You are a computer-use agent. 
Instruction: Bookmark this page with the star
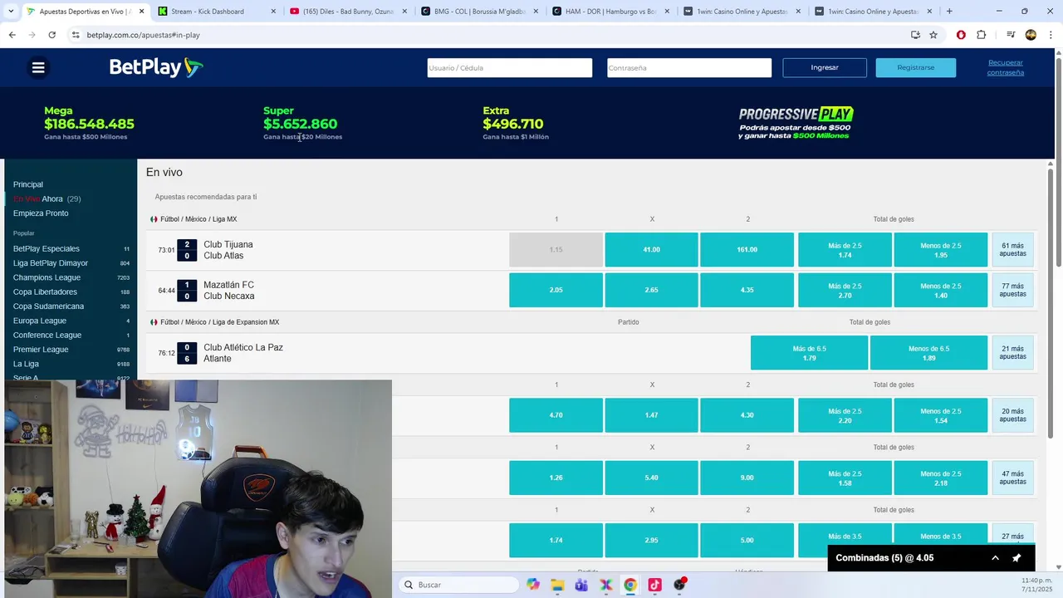coord(933,35)
